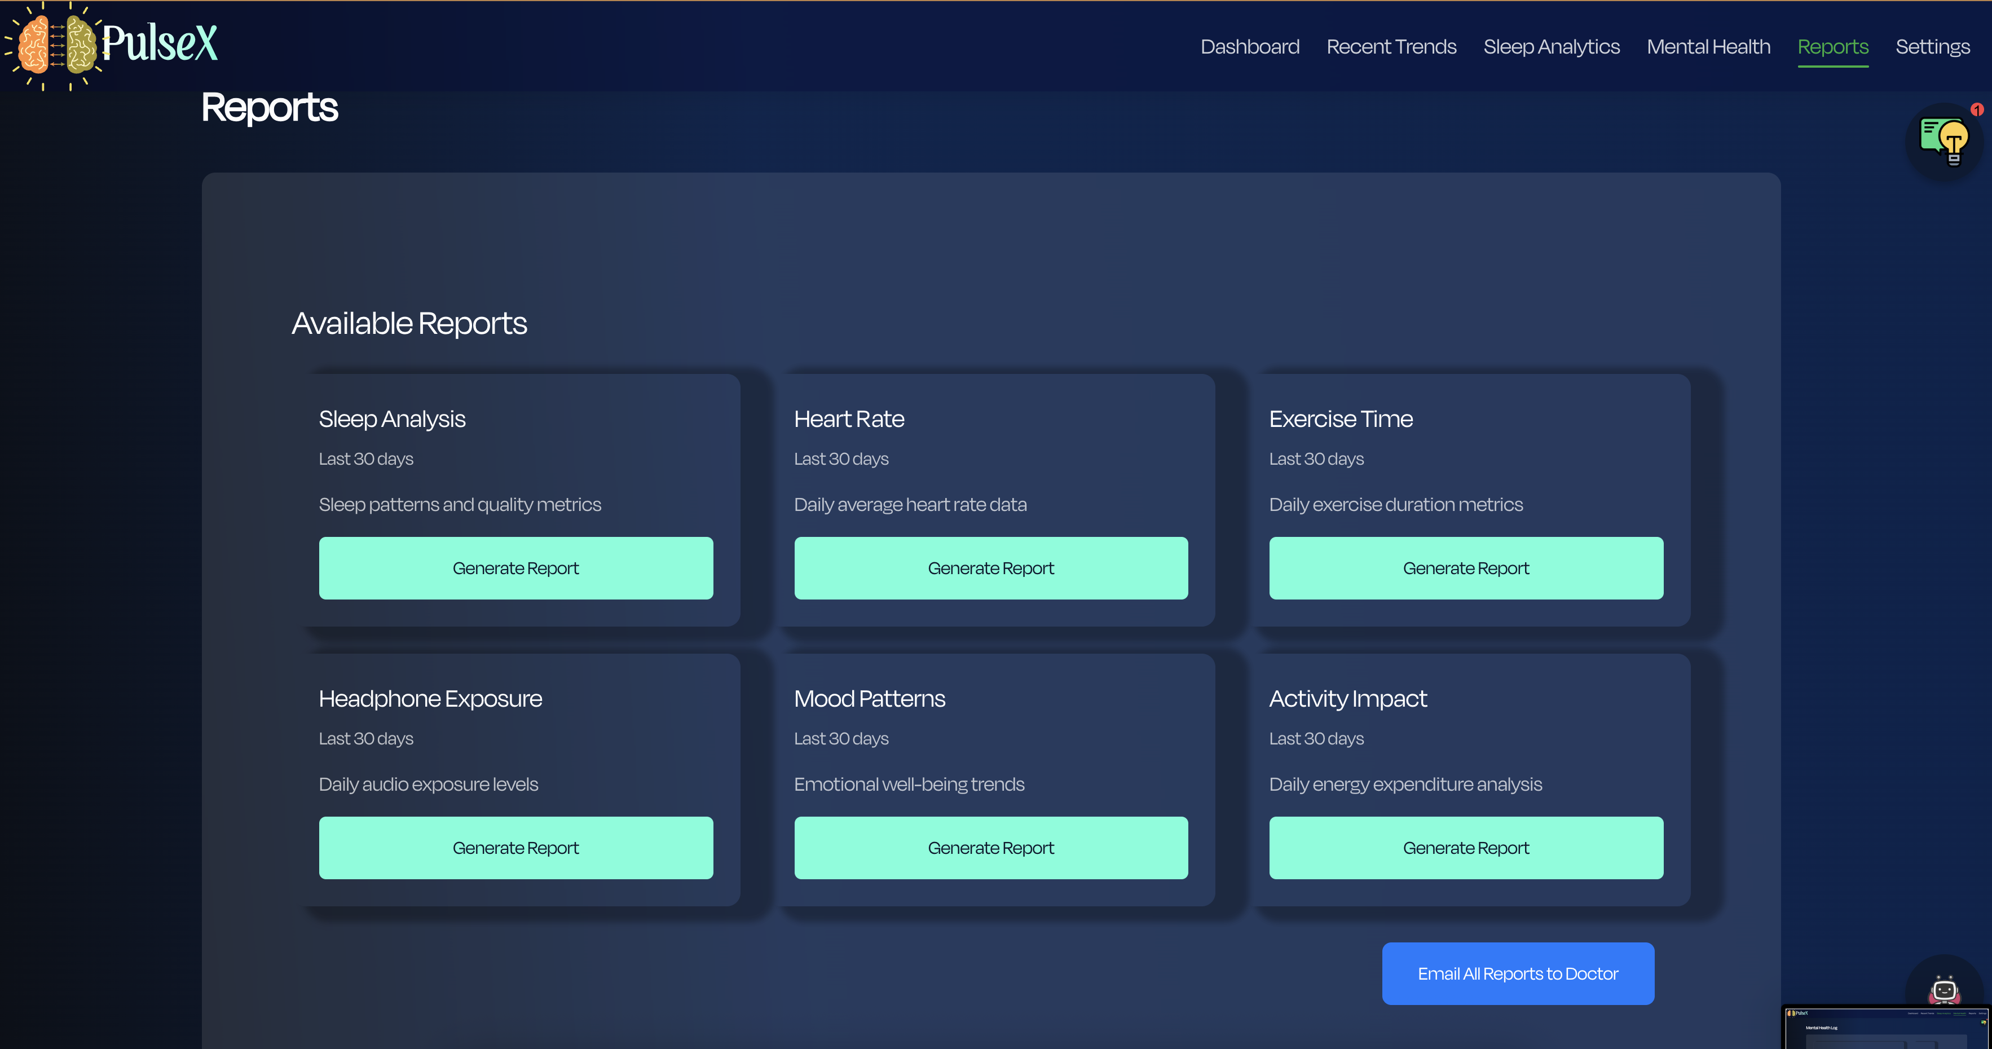The width and height of the screenshot is (1992, 1049).
Task: Go to the Dashboard page
Action: (x=1250, y=46)
